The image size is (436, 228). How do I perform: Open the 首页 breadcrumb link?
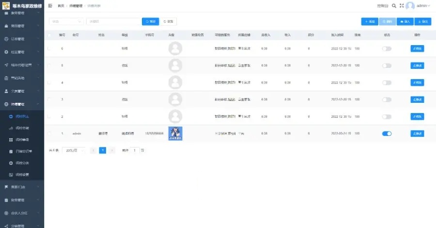click(x=61, y=5)
